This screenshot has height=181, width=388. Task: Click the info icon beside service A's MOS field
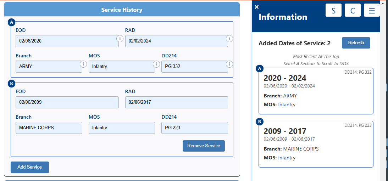(156, 64)
